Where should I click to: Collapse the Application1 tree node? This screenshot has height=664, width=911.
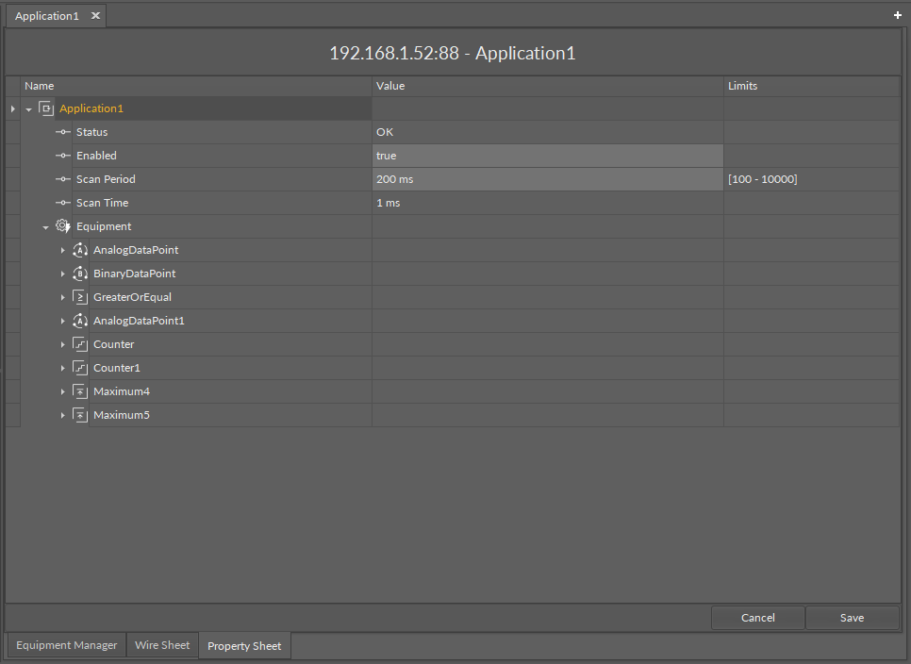[x=29, y=109]
